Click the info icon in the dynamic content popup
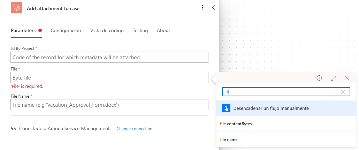 pyautogui.click(x=319, y=78)
